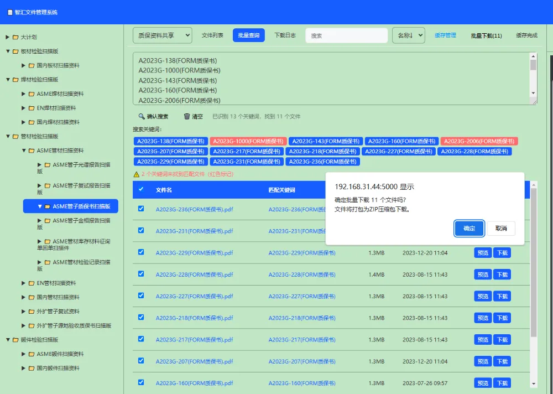Click the textarea scrollbar down arrow

533,93
